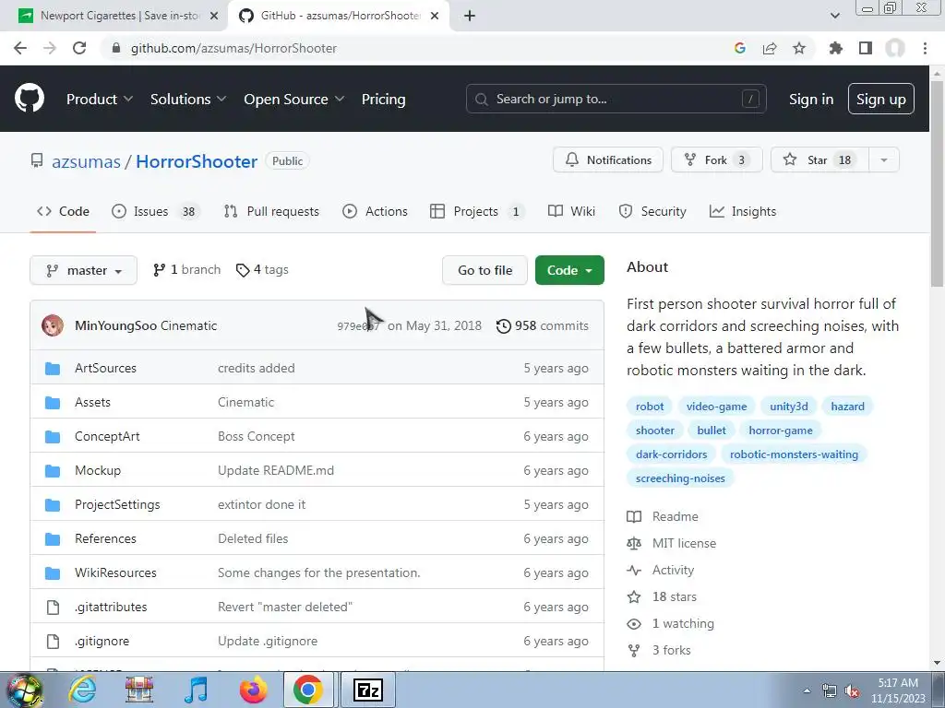Bookmark page with star icon

pyautogui.click(x=799, y=48)
